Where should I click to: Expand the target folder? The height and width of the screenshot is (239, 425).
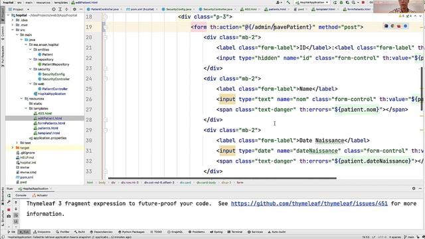[x=13, y=147]
